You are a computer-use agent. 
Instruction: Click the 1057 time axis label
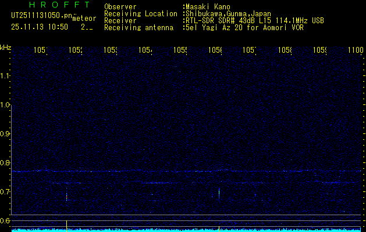250,50
